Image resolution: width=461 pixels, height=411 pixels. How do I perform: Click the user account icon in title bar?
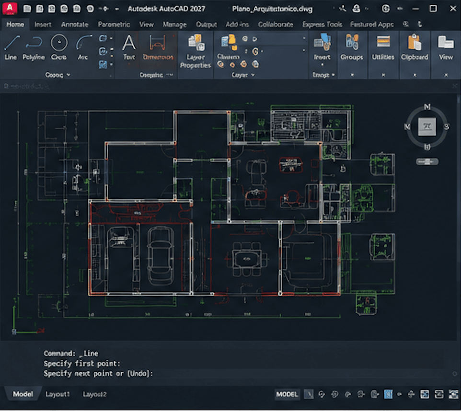coord(357,9)
